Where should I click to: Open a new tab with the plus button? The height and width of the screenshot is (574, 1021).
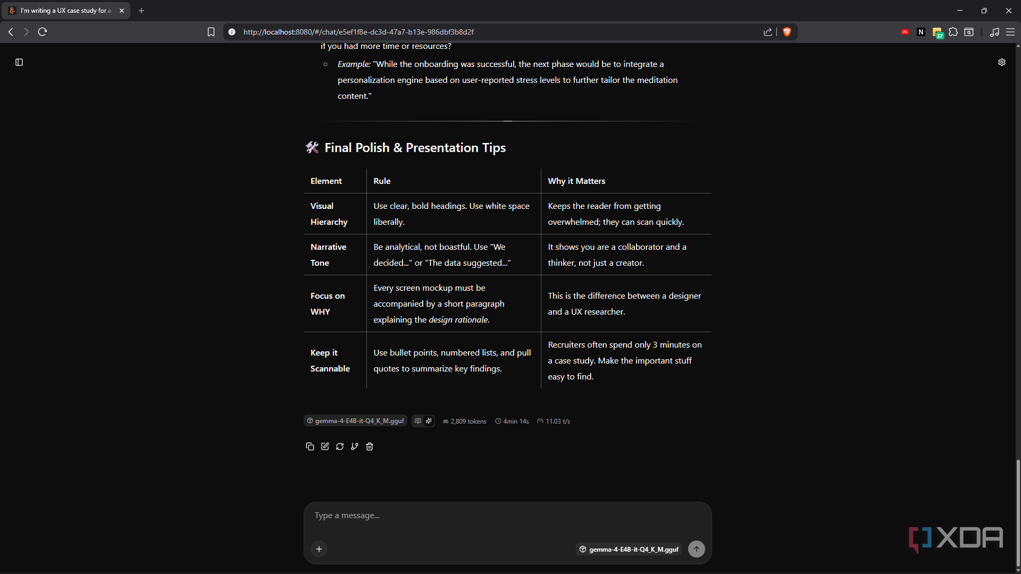pos(141,11)
